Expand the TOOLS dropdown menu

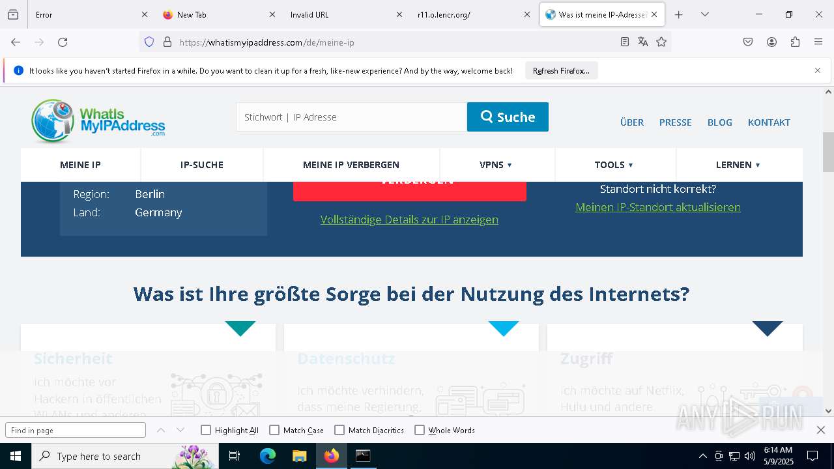pos(614,165)
